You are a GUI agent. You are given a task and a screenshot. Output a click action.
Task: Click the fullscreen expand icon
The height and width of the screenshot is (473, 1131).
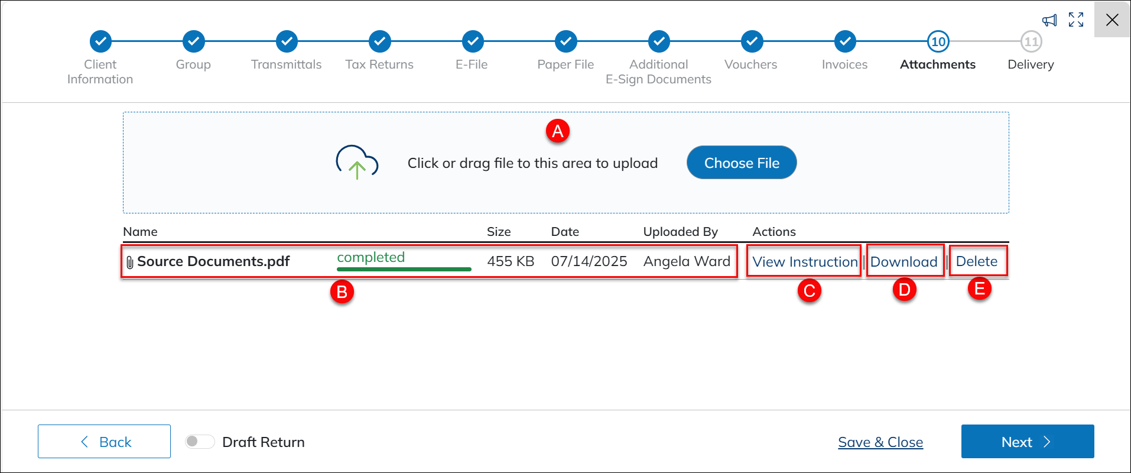click(x=1076, y=20)
